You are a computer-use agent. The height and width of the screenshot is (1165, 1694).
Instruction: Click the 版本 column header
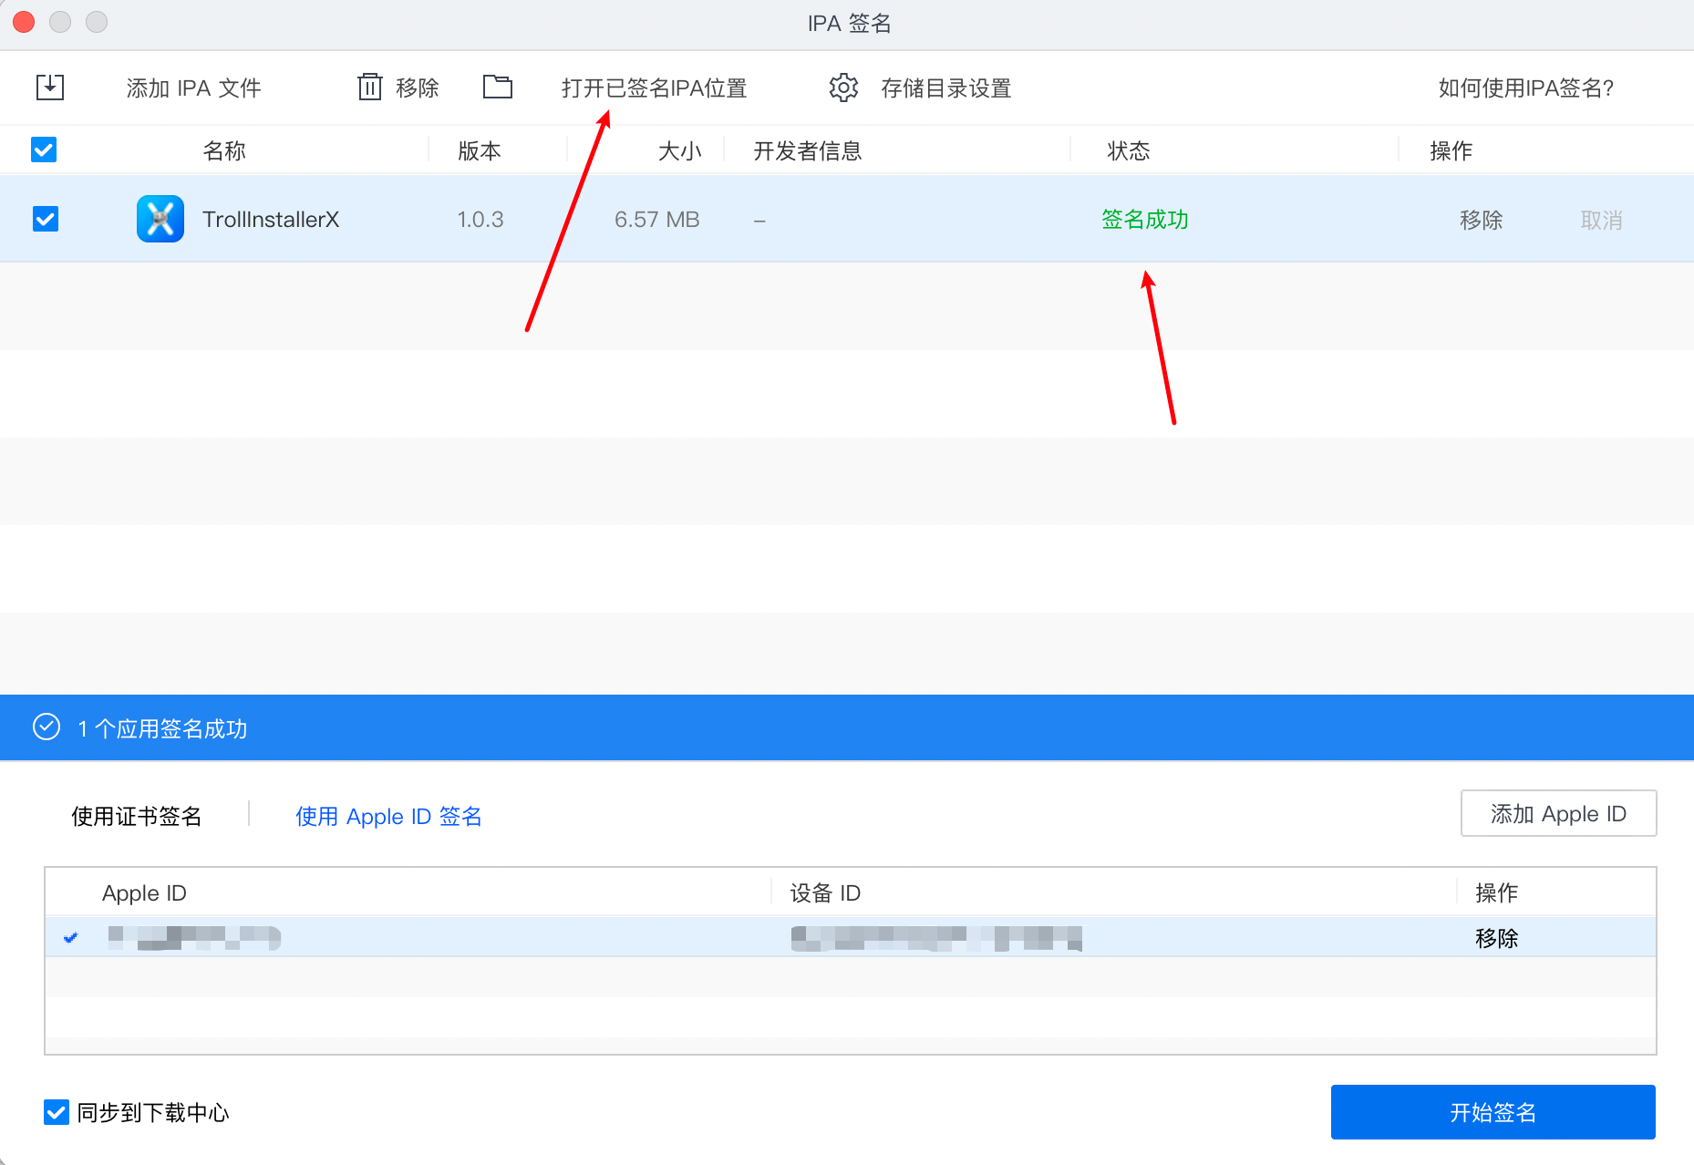(480, 150)
